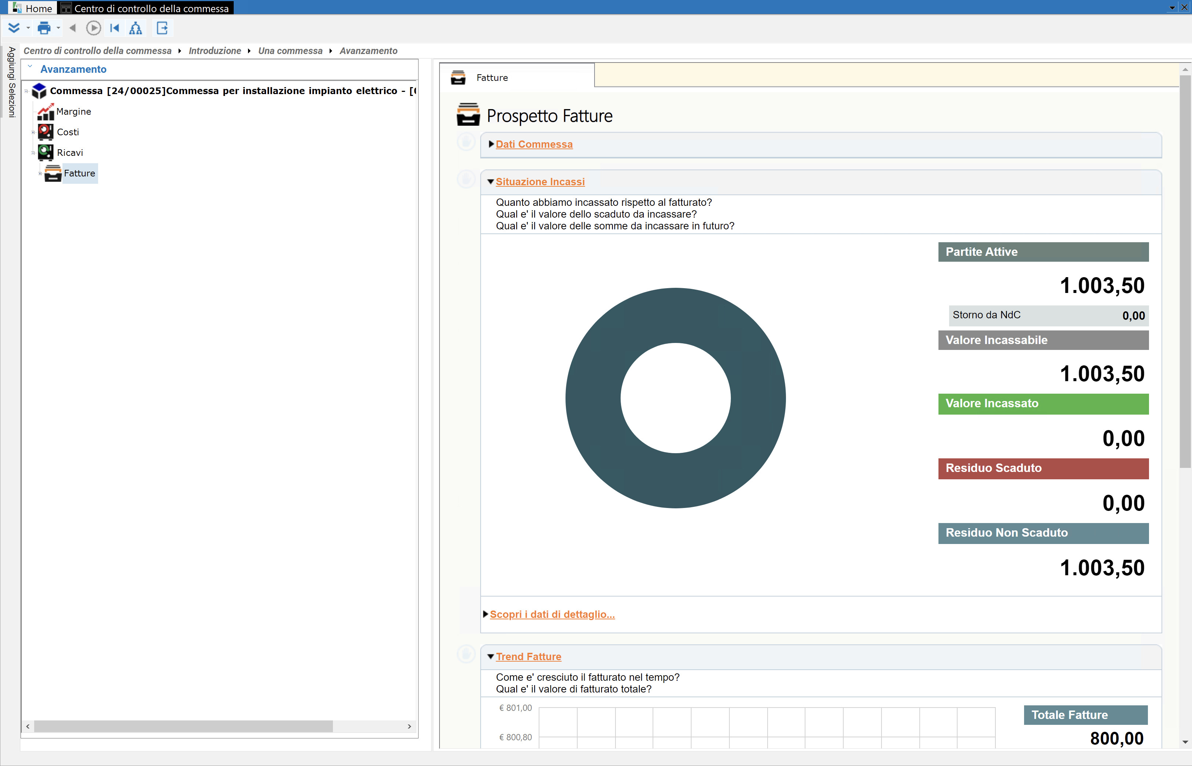Viewport: 1192px width, 766px height.
Task: Collapse the Situazione Incassi section
Action: 540,182
